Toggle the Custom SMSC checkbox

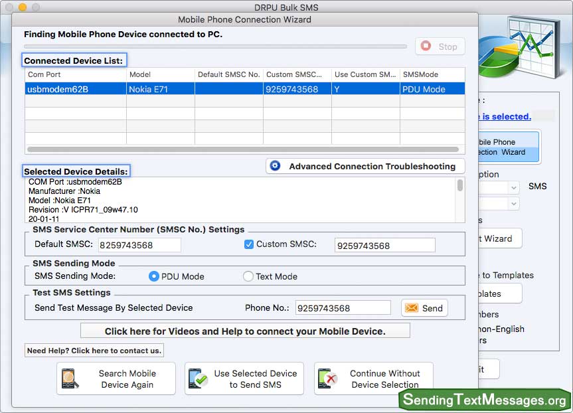point(248,244)
